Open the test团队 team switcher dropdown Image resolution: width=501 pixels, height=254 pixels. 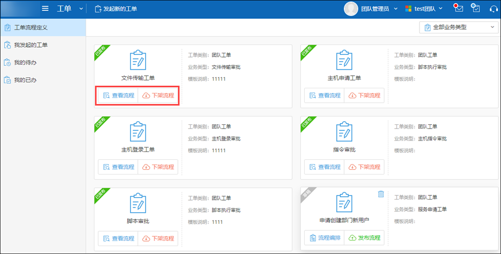click(x=425, y=8)
